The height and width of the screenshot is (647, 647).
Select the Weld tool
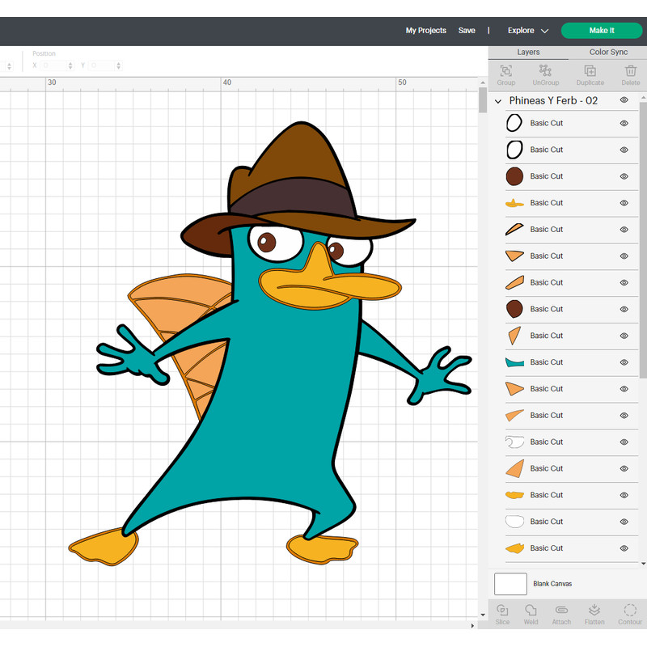tap(531, 613)
